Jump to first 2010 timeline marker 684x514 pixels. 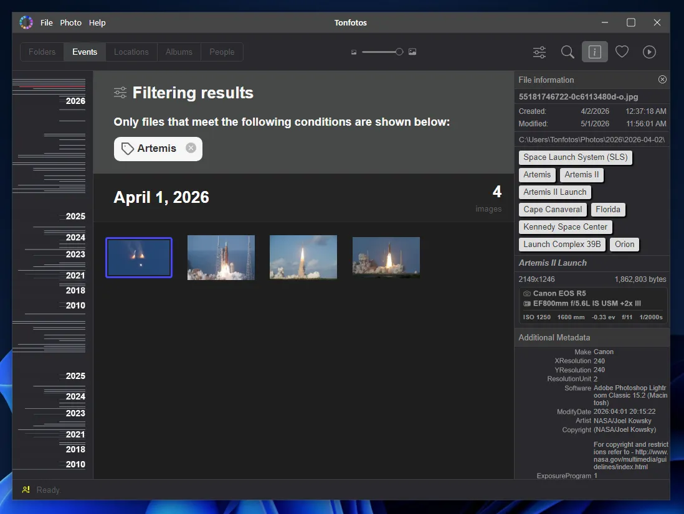click(75, 306)
